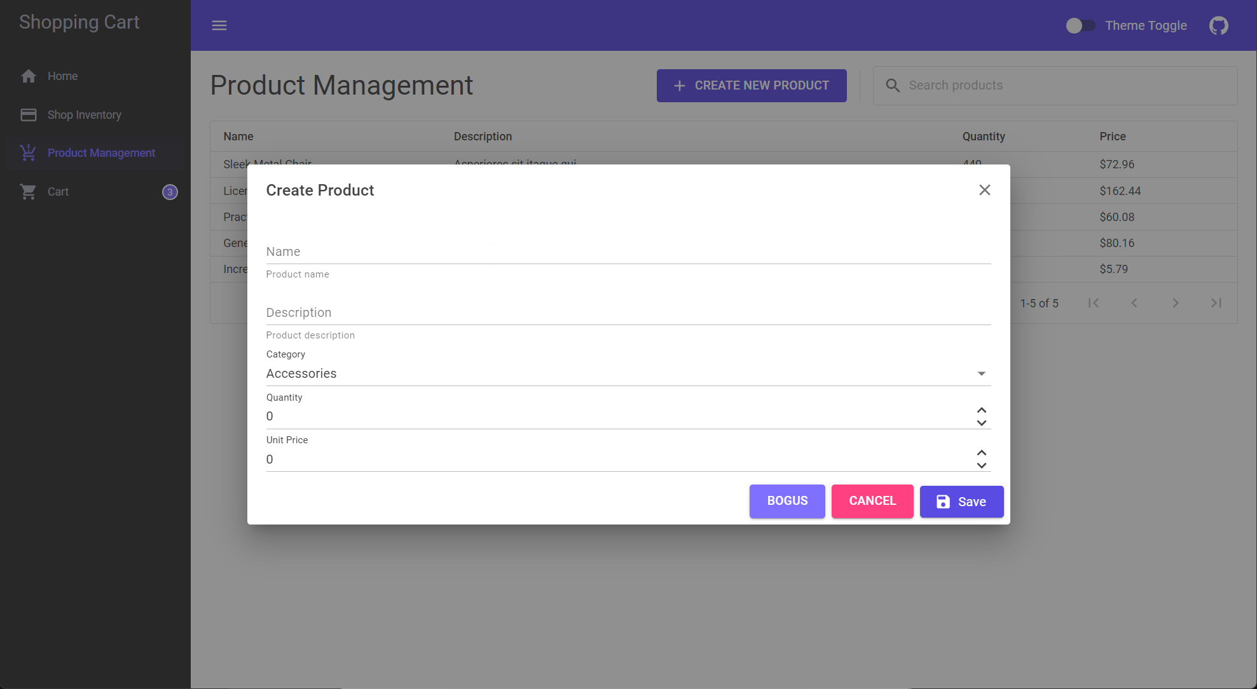Click the search magnifier icon
Screen dimensions: 1257x689
click(x=893, y=85)
